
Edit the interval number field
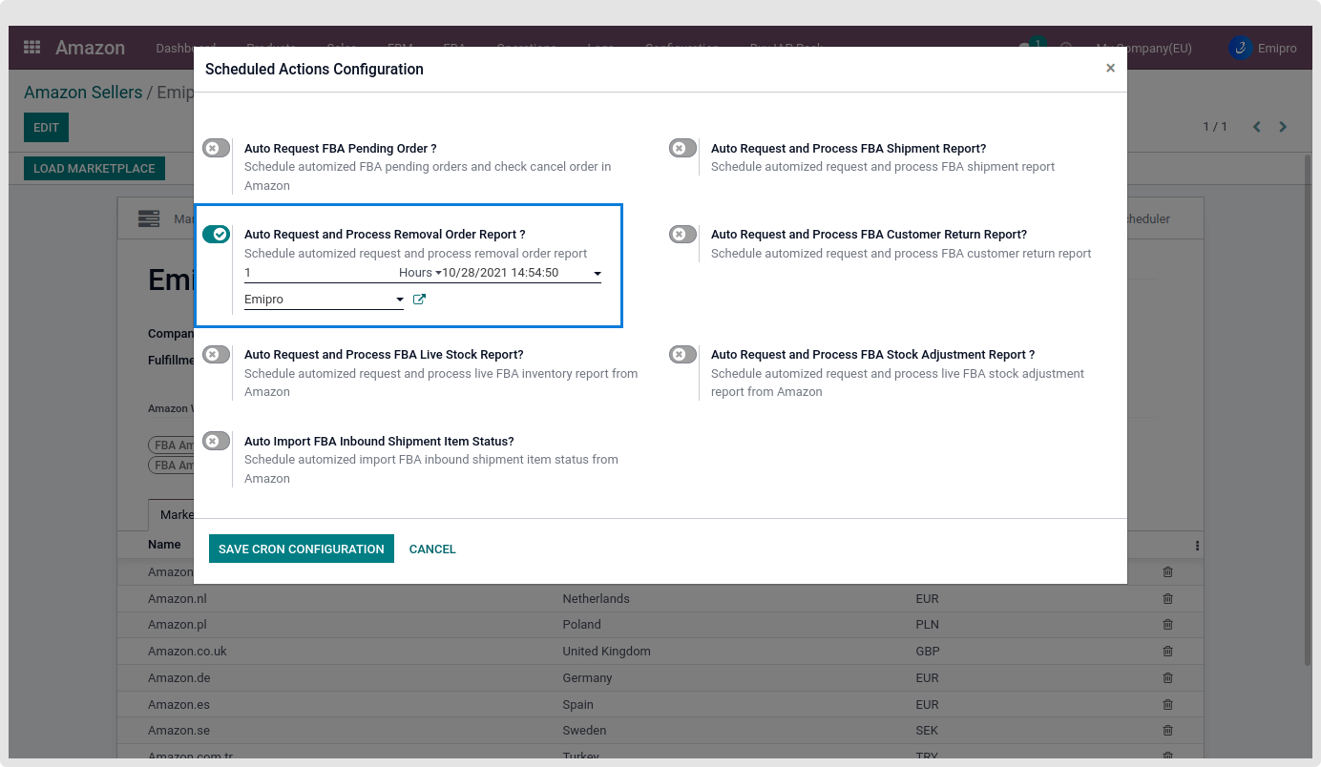point(315,273)
